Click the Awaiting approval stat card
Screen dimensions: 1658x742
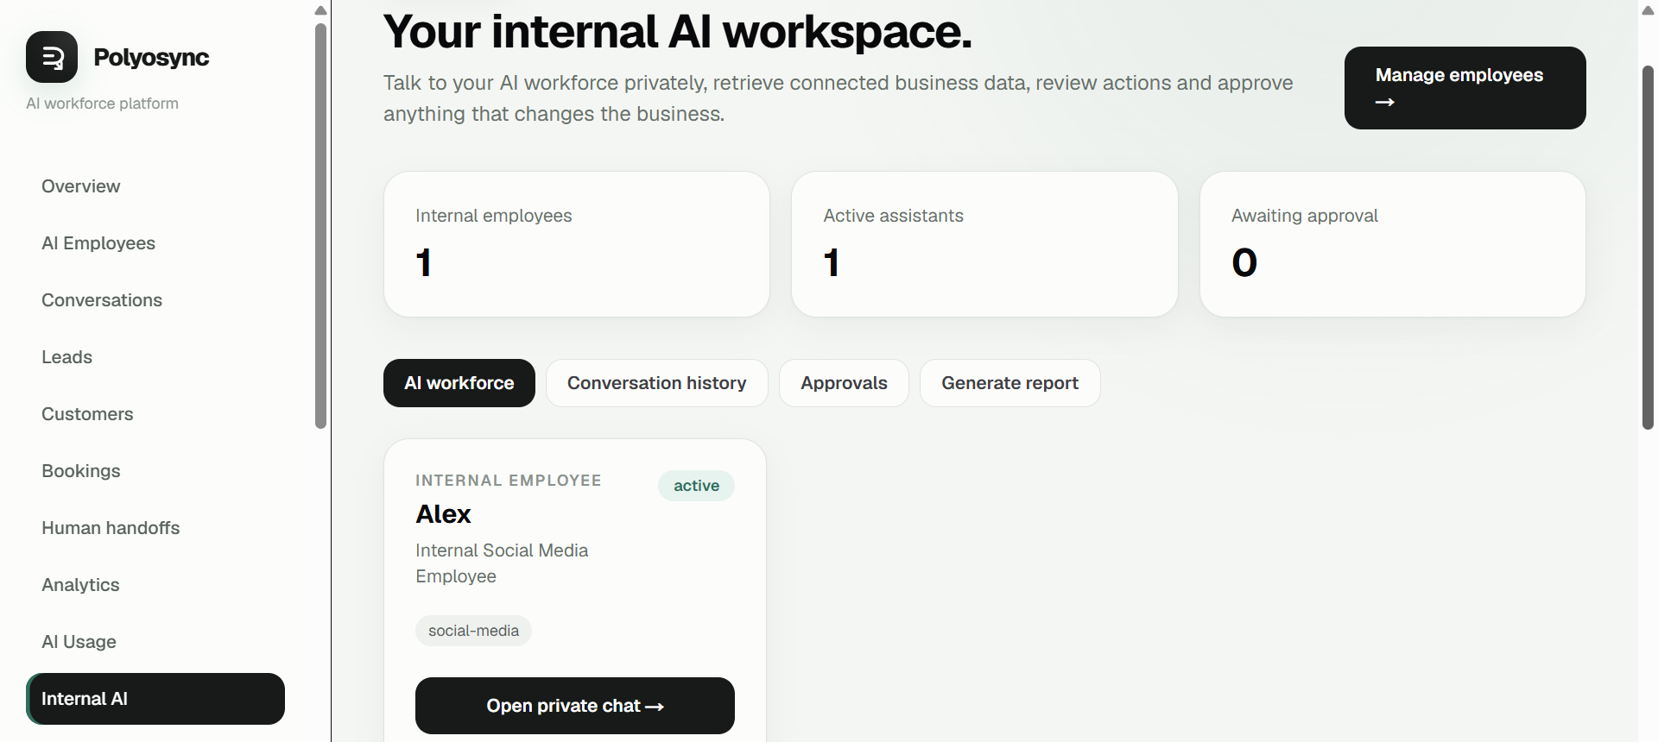[1393, 244]
